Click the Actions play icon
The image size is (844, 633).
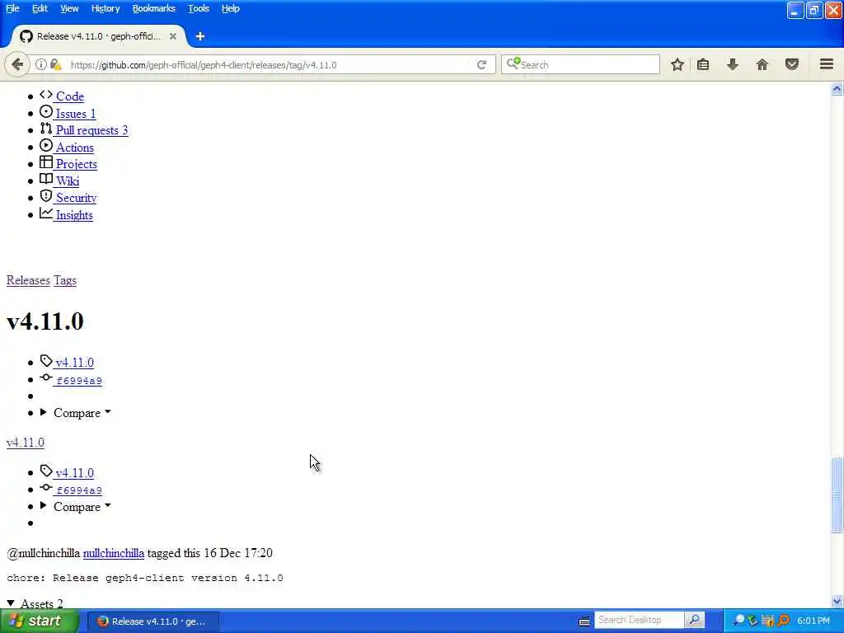coord(46,145)
